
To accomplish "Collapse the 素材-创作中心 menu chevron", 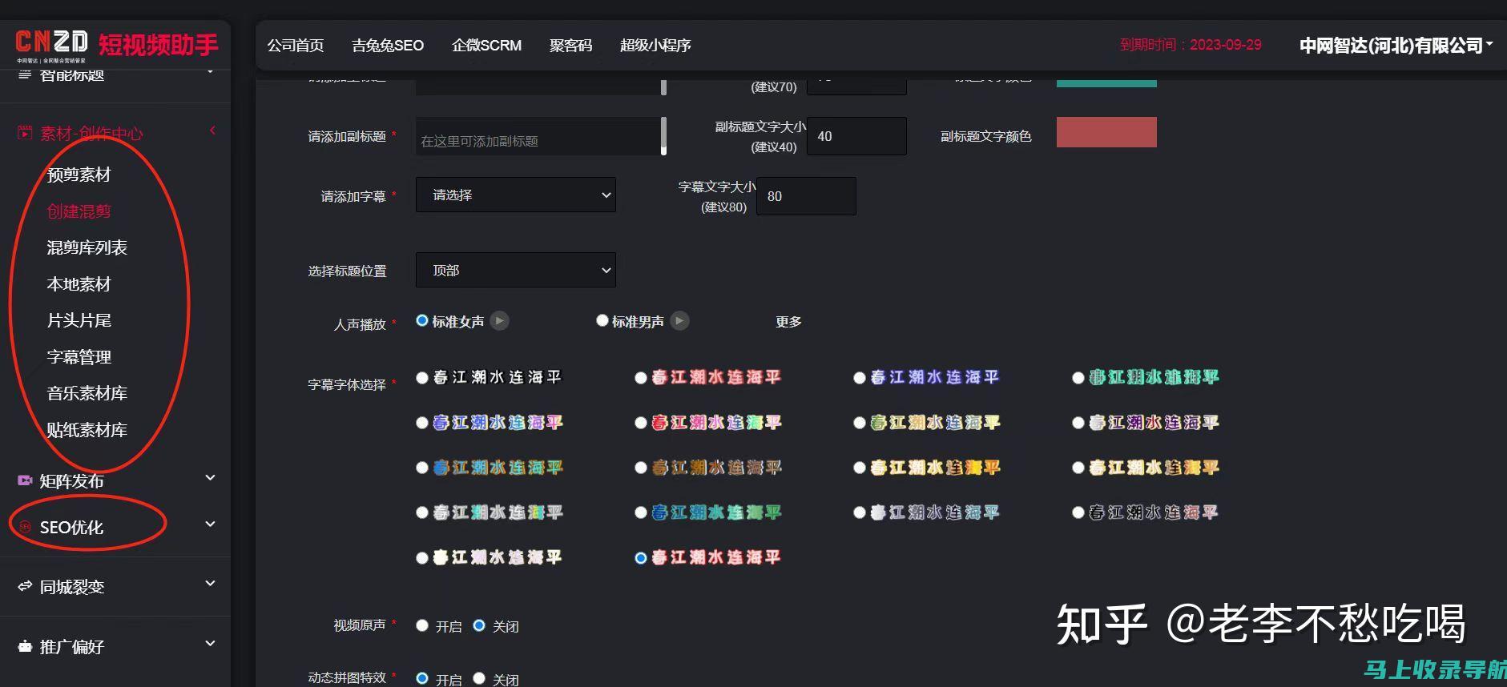I will tap(212, 131).
